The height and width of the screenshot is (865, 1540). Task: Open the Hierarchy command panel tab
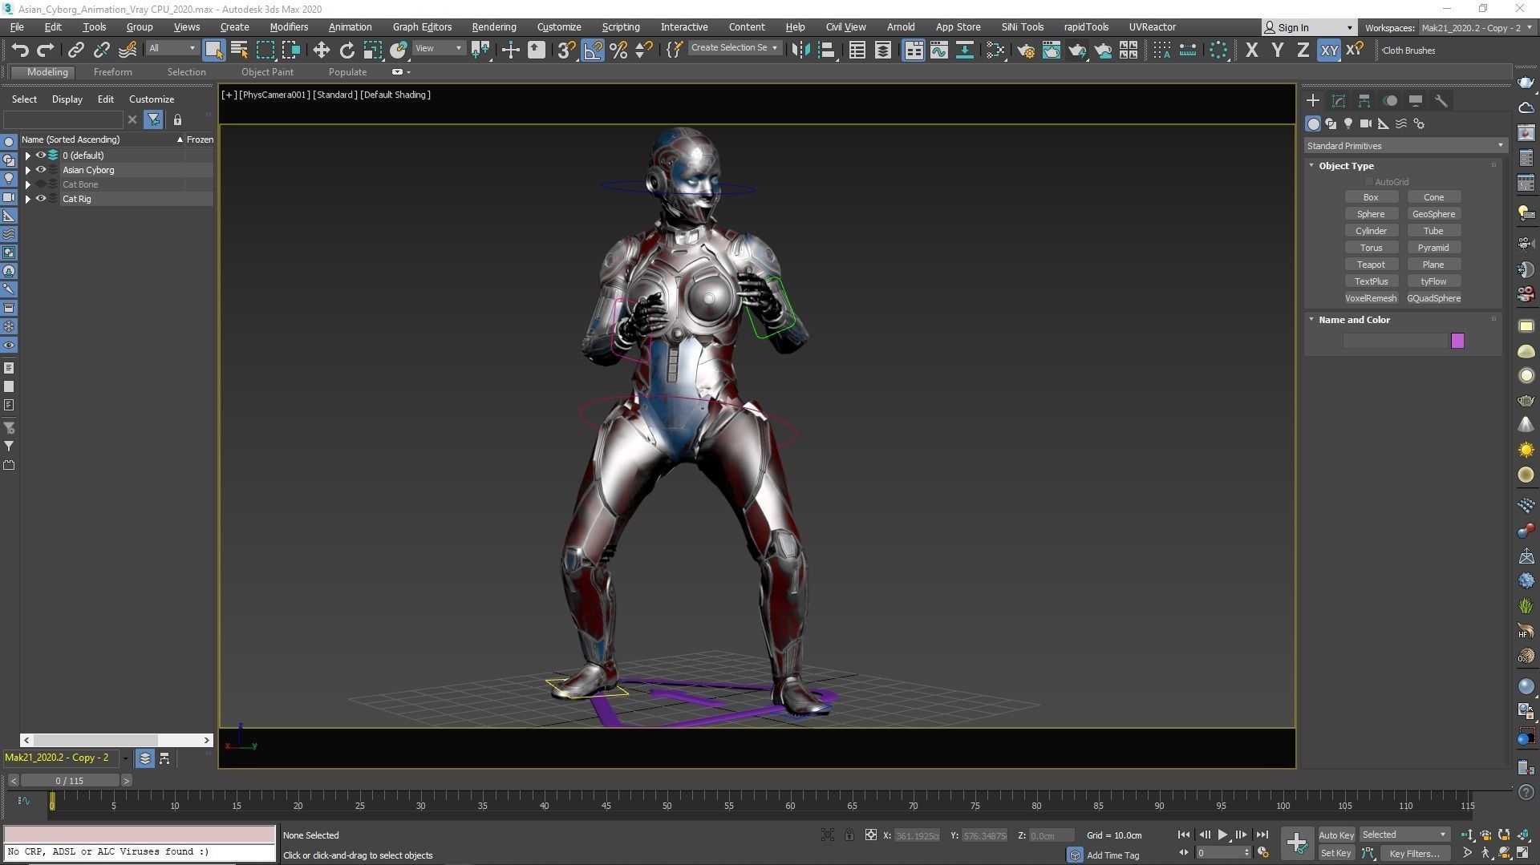pos(1364,101)
